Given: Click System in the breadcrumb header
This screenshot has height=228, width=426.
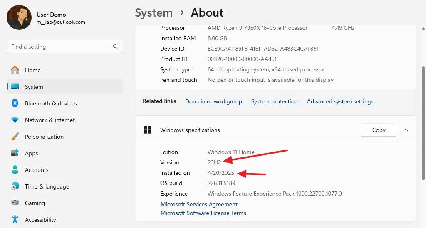Looking at the screenshot, I should (154, 13).
